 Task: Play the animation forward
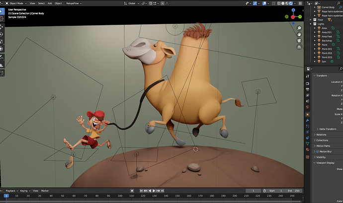[154, 191]
